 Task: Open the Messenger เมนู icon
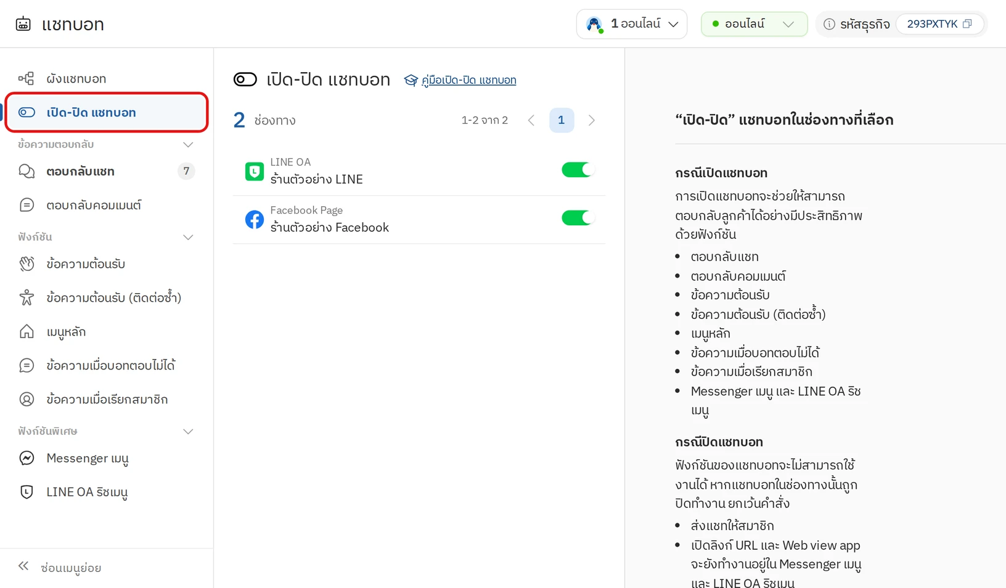pos(27,458)
